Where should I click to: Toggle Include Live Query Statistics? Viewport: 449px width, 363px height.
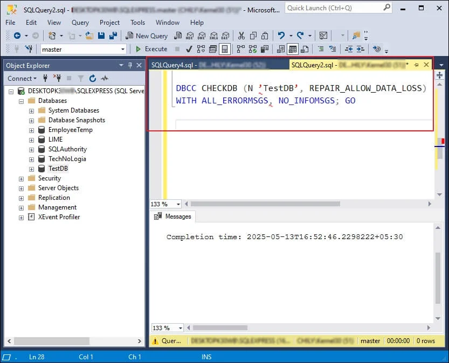coord(253,49)
